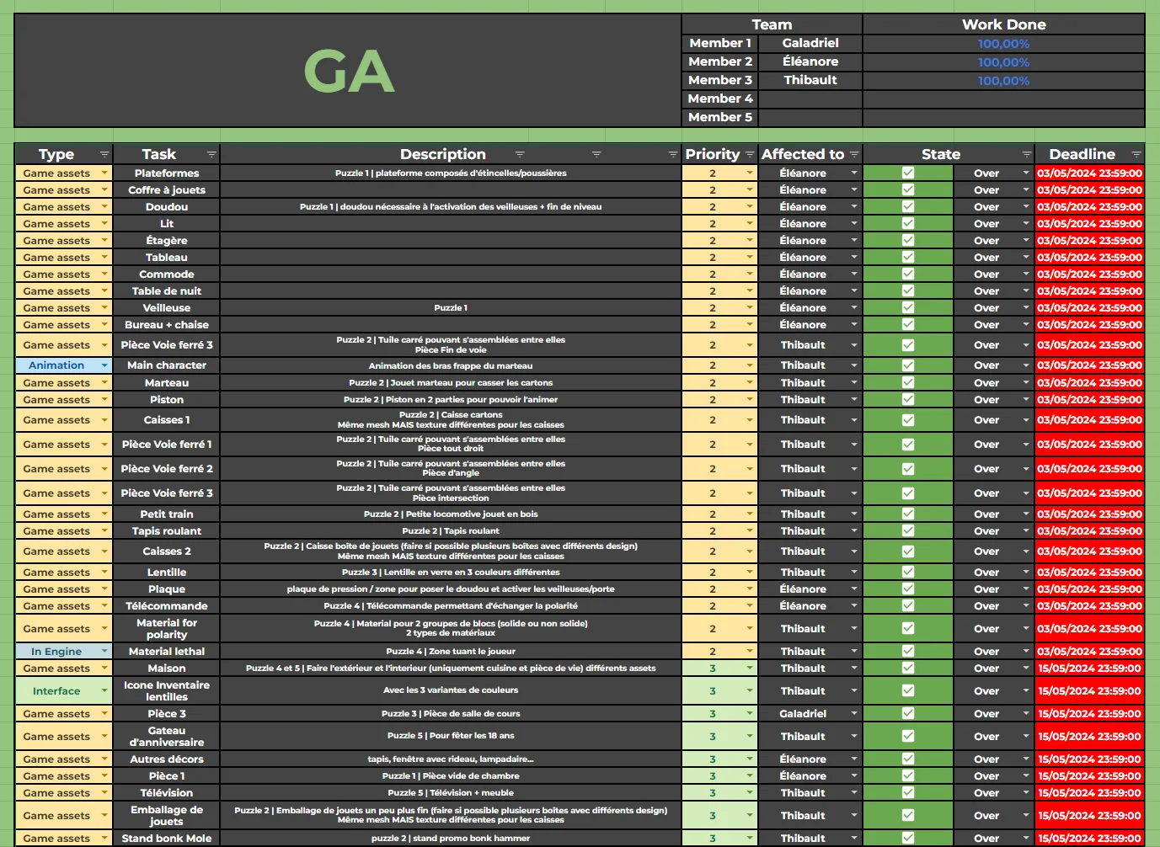This screenshot has height=847, width=1160.
Task: Click the filter icon beside the Description title
Action: click(520, 154)
